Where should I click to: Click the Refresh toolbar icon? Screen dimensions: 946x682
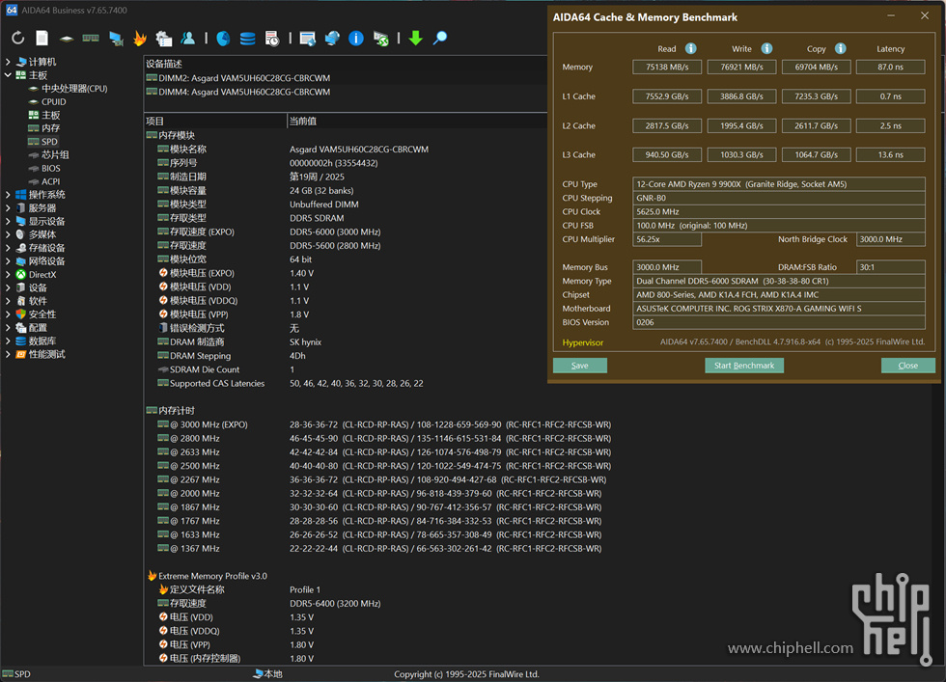click(x=18, y=38)
